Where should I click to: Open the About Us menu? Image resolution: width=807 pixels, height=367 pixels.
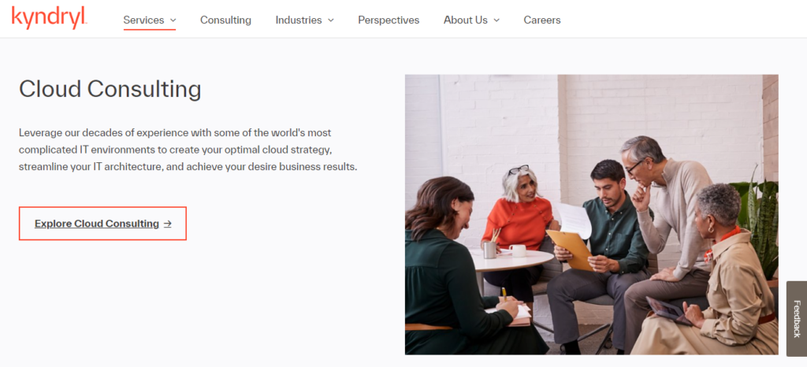(465, 20)
